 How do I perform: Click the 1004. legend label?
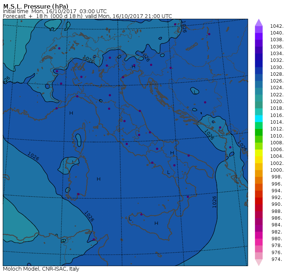[277, 156]
